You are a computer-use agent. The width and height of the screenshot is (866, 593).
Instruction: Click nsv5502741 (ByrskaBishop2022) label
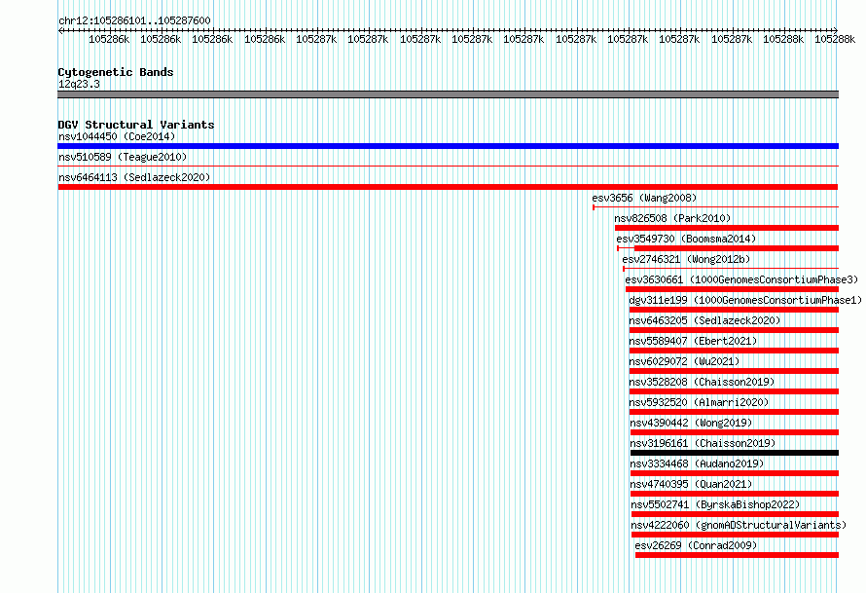click(x=715, y=504)
